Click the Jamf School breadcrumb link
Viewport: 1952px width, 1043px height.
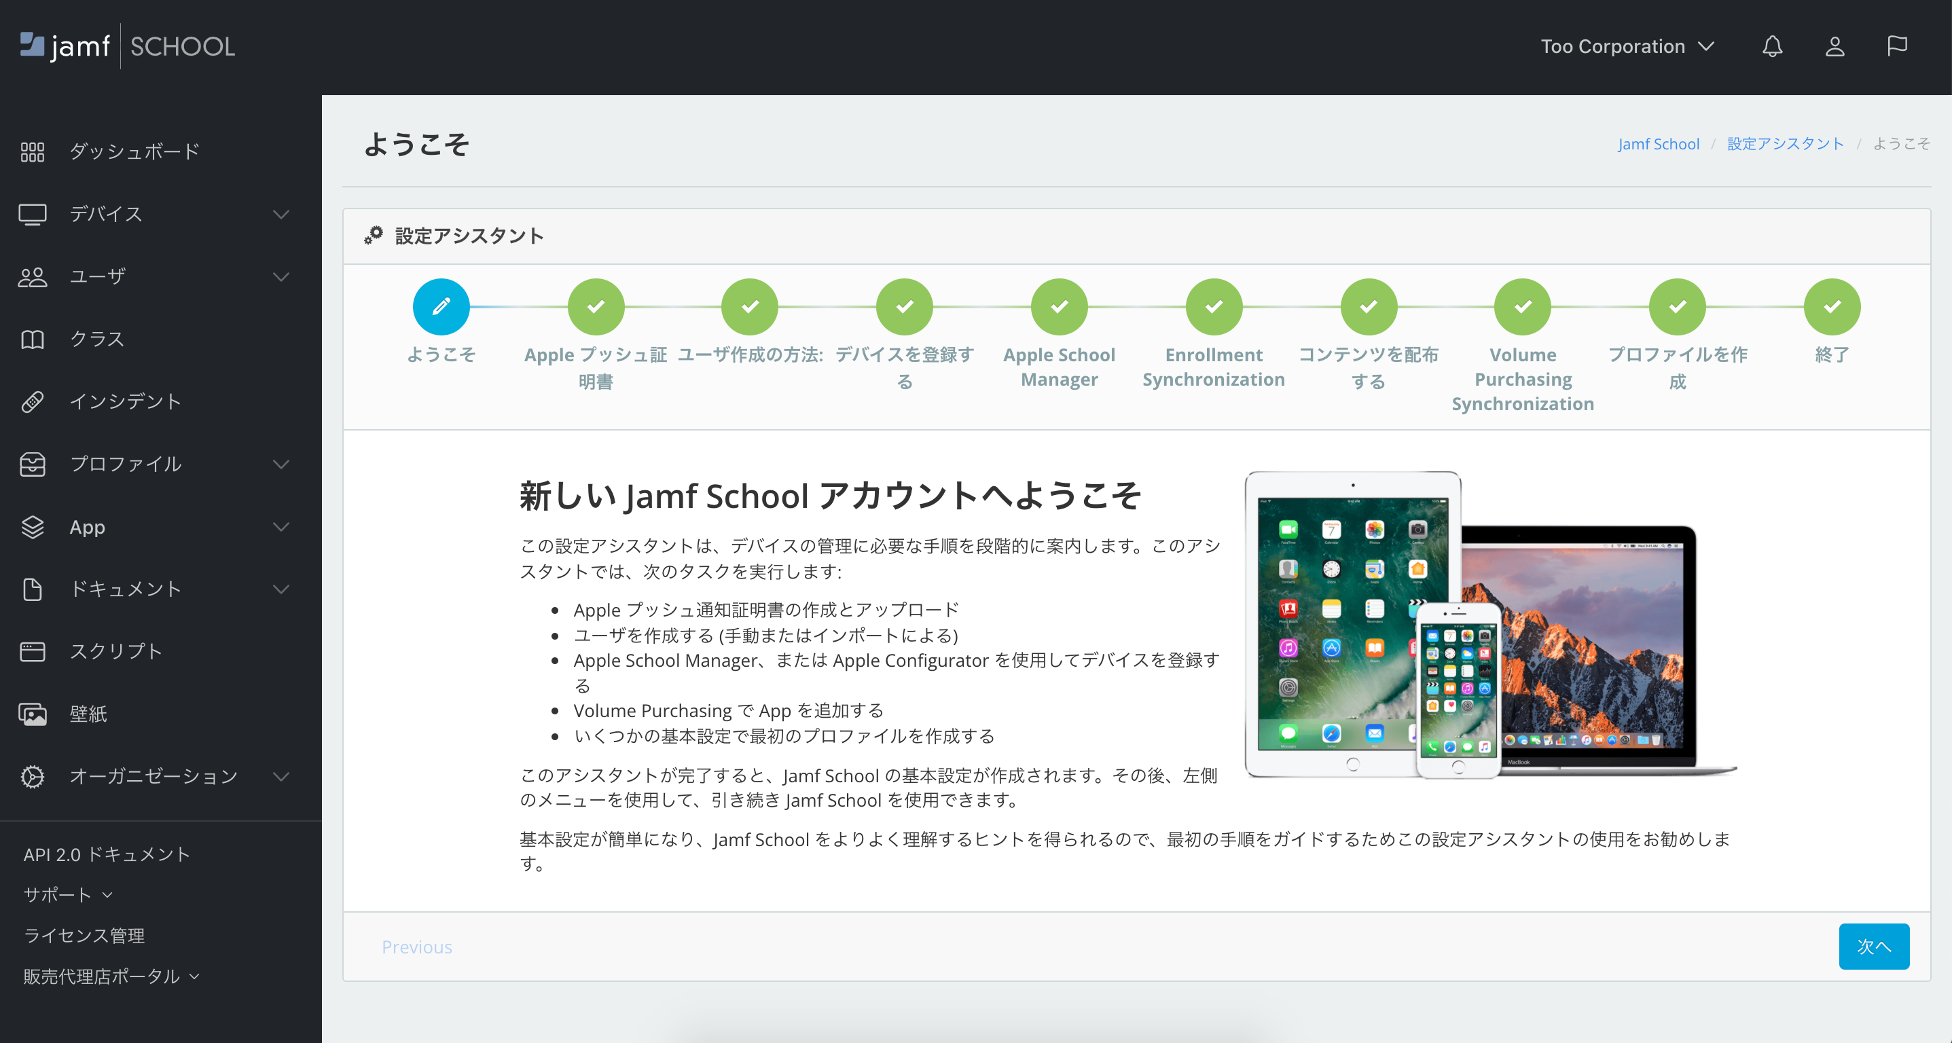tap(1658, 144)
